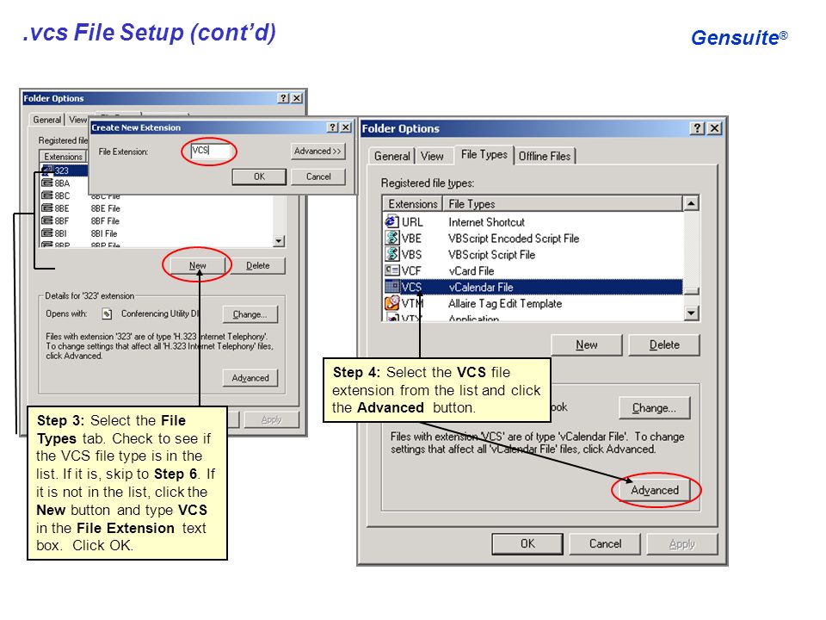Click the 323 extension icon in left window
This screenshot has height=620, width=826.
[x=47, y=170]
